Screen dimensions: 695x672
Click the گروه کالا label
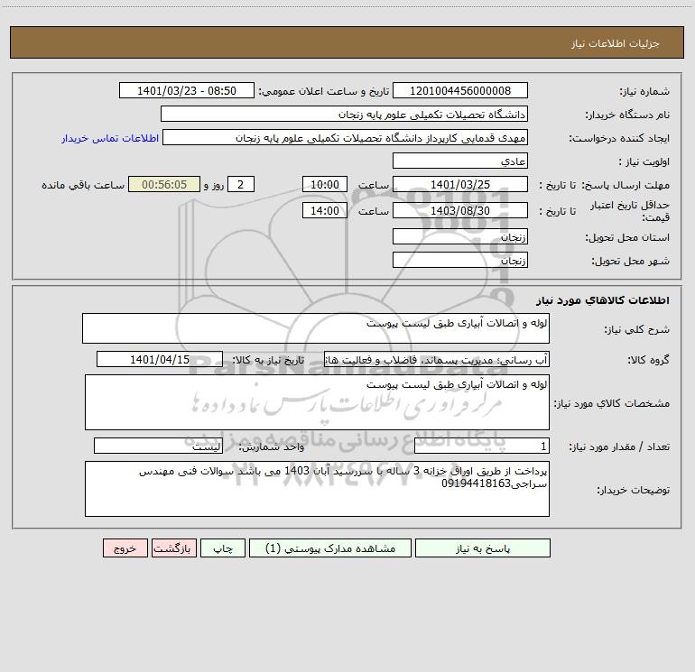tap(648, 360)
